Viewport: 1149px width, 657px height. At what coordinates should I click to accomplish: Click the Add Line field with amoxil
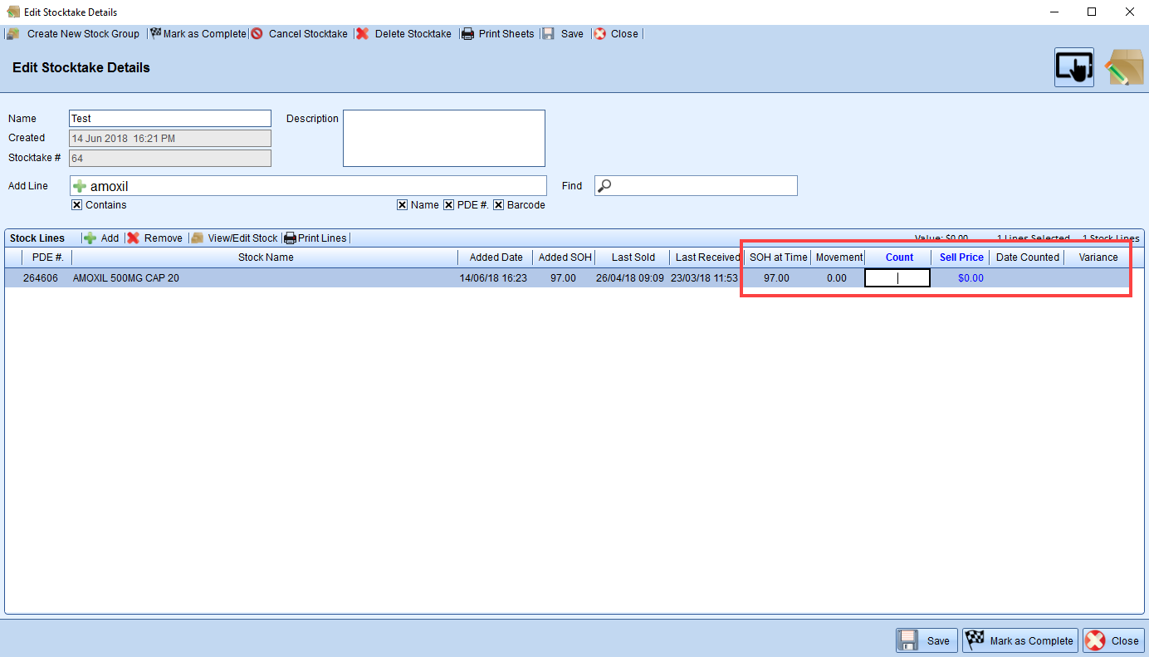click(308, 186)
